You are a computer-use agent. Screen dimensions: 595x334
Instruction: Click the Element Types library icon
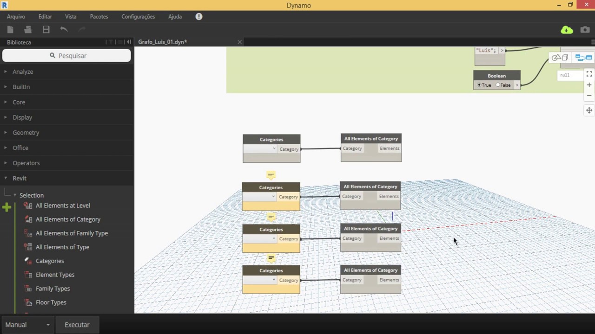[x=28, y=275]
